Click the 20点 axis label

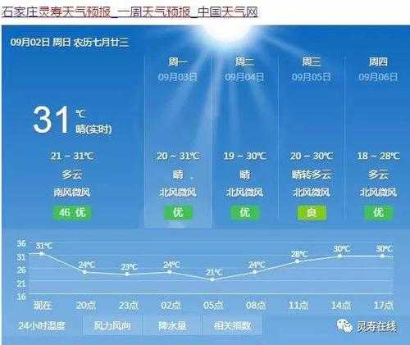pyautogui.click(x=86, y=305)
